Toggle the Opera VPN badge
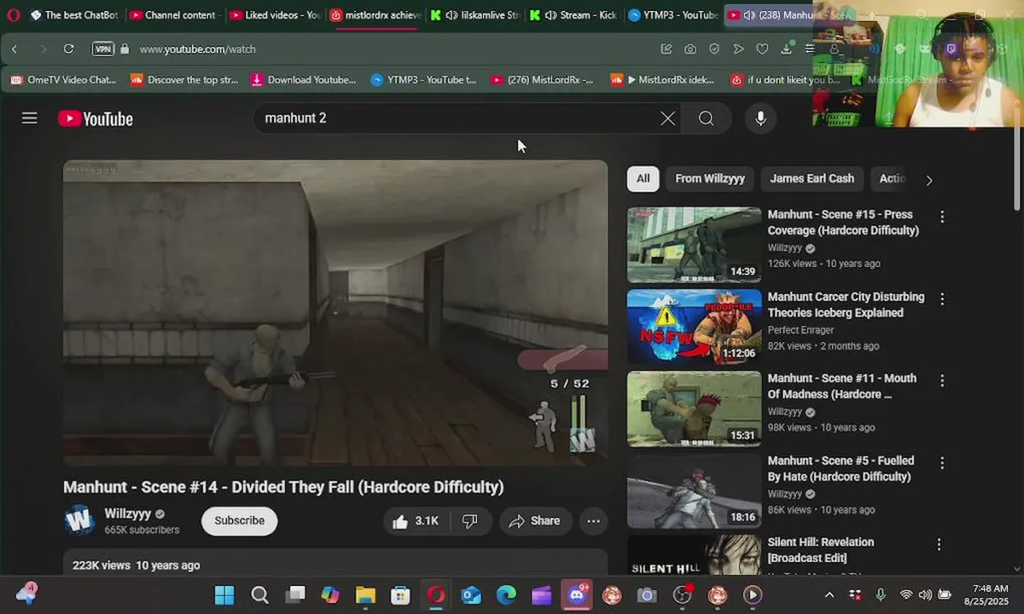Screen dimensions: 1024x614 (102, 49)
